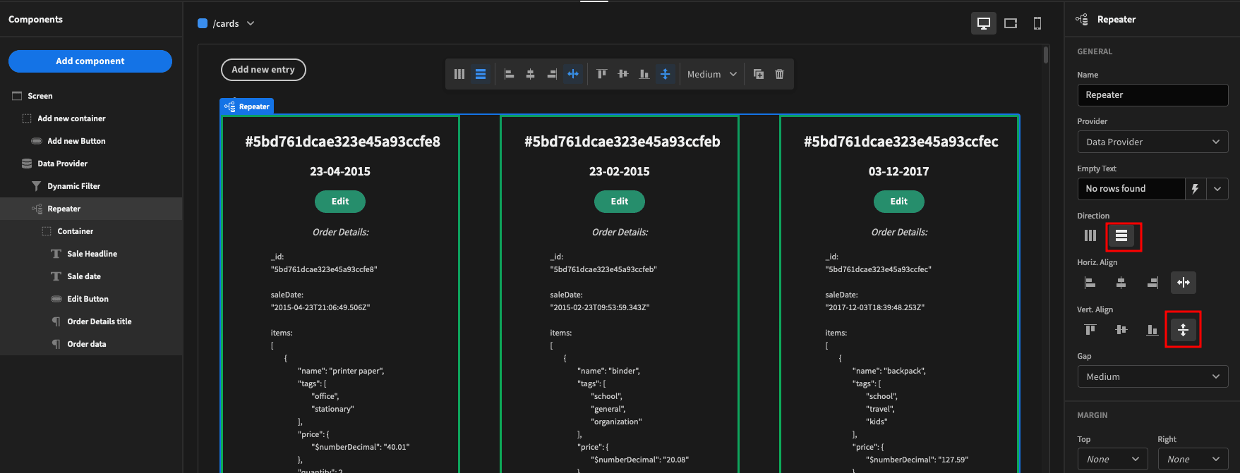Click the Repeater label tag on canvas
The height and width of the screenshot is (473, 1240).
coord(246,106)
